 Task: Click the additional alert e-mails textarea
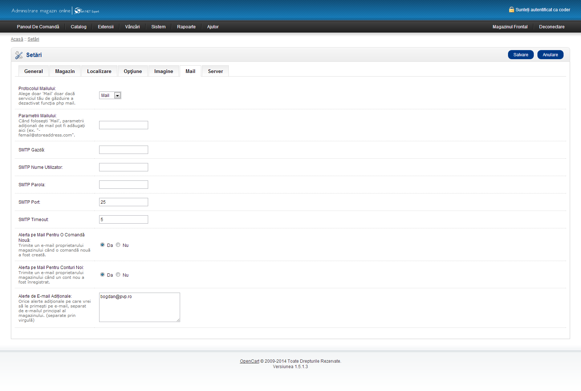pyautogui.click(x=139, y=307)
